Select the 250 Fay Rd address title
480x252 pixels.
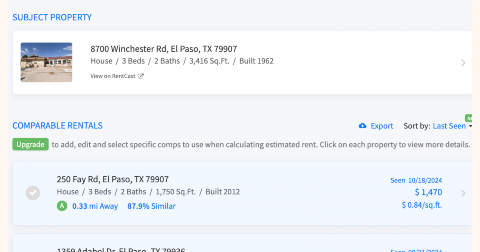point(113,179)
